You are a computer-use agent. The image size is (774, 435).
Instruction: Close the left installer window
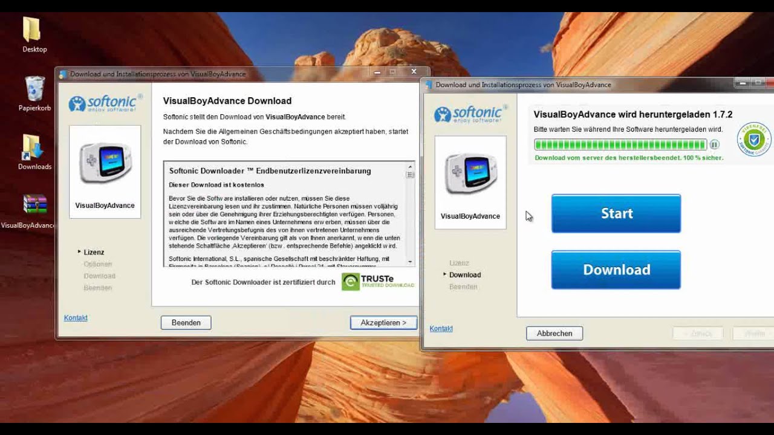[x=414, y=72]
